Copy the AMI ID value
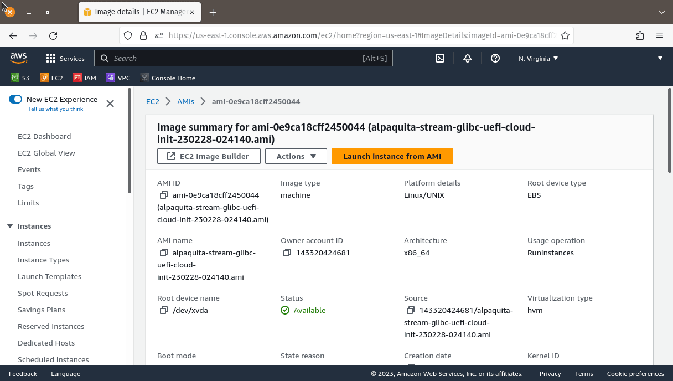The width and height of the screenshot is (673, 381). pyautogui.click(x=163, y=195)
